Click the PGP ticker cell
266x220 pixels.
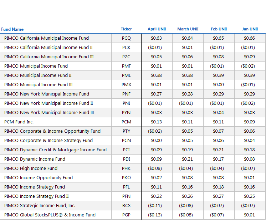[126, 215]
